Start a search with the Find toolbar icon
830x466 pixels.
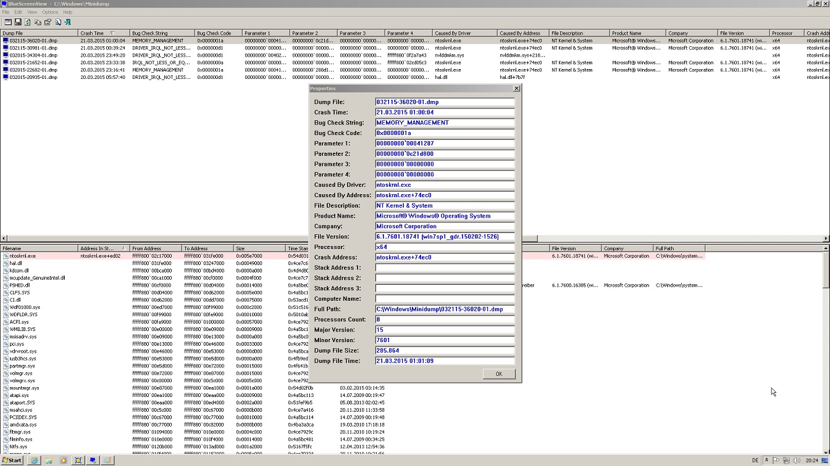57,22
